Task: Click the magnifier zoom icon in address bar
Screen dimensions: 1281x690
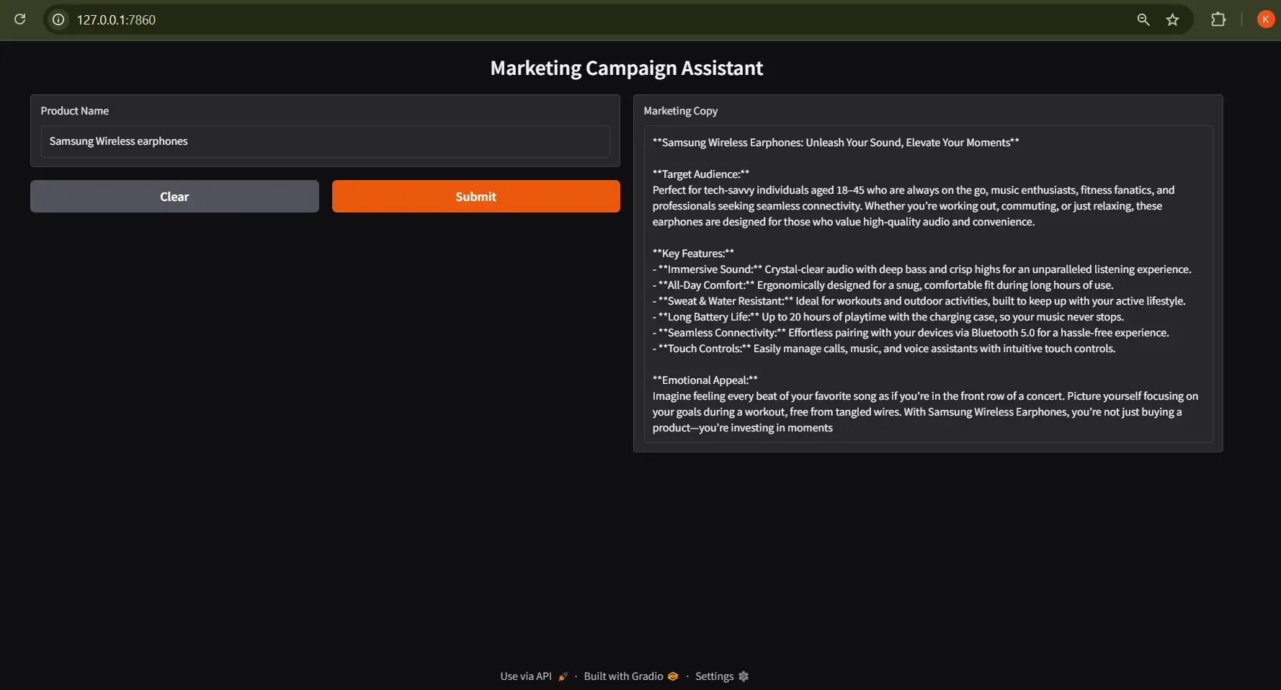Action: [x=1143, y=19]
